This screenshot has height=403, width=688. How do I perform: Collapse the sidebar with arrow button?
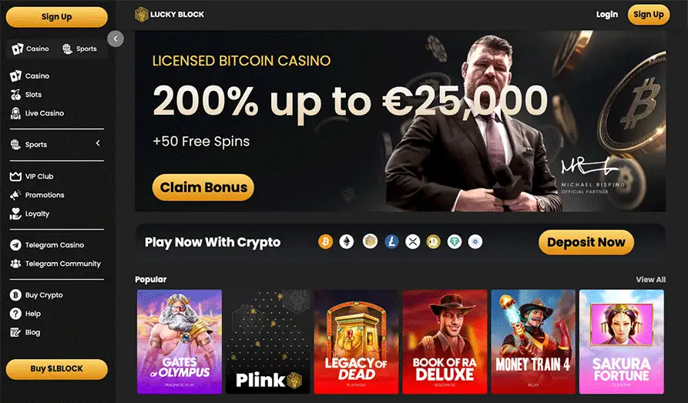pos(116,39)
